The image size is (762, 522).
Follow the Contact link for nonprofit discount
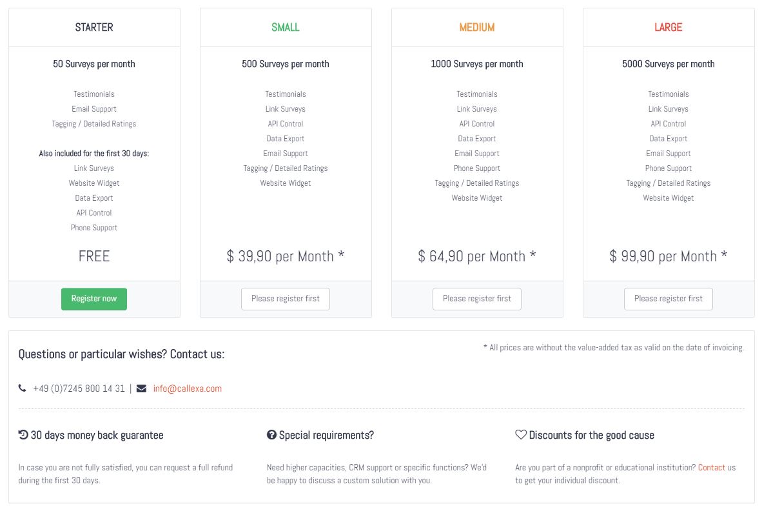(x=712, y=467)
